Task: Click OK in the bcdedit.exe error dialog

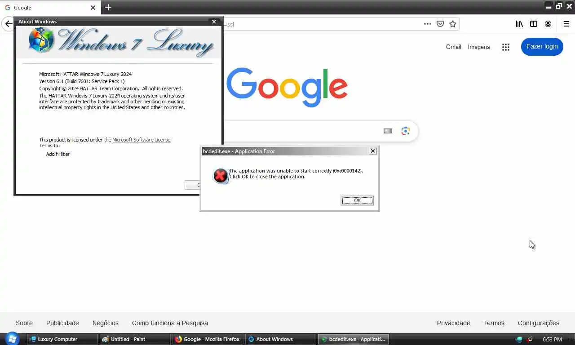Action: tap(357, 201)
